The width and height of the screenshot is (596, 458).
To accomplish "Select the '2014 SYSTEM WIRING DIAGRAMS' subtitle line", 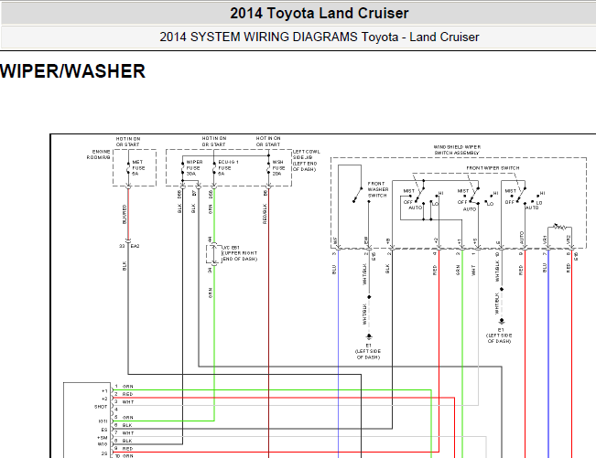I will [x=319, y=37].
